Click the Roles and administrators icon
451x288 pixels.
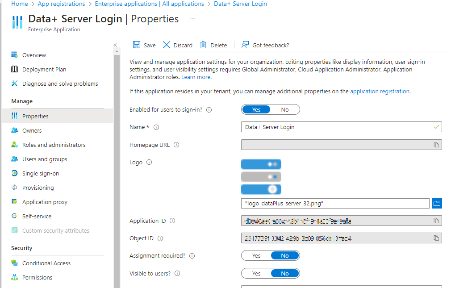click(x=14, y=144)
